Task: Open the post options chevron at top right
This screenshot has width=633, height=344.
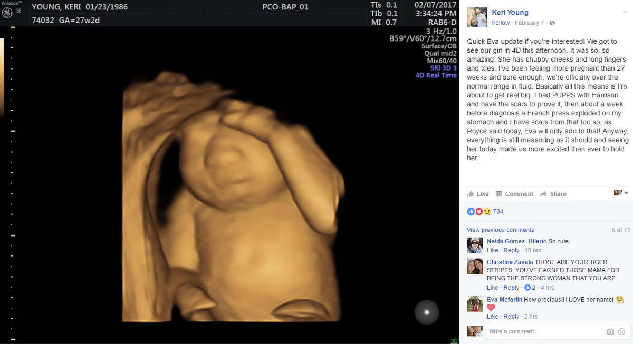Action: [x=626, y=12]
